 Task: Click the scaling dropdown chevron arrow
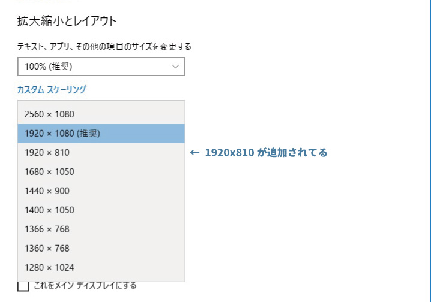tap(175, 67)
